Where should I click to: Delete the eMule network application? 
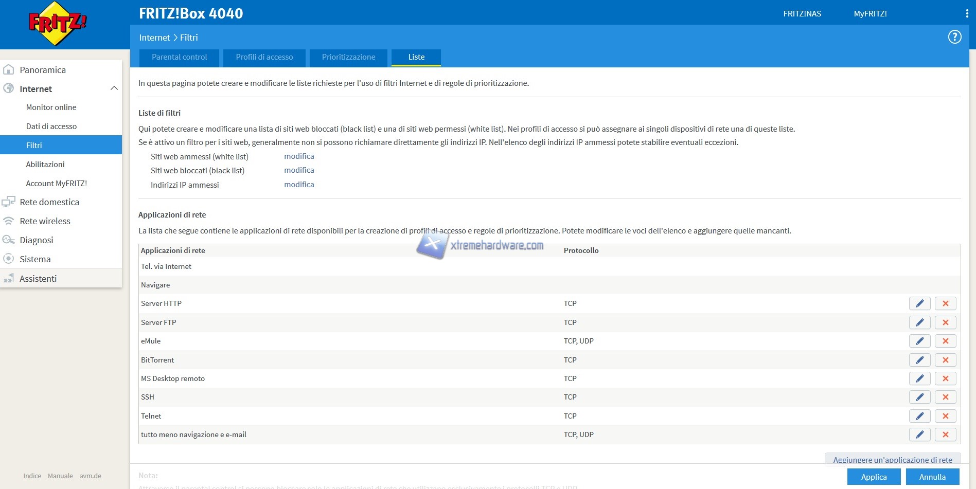[x=945, y=341]
